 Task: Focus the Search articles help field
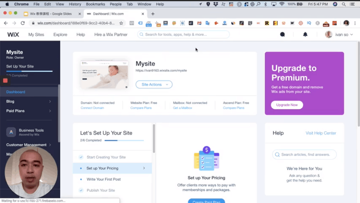(x=305, y=155)
